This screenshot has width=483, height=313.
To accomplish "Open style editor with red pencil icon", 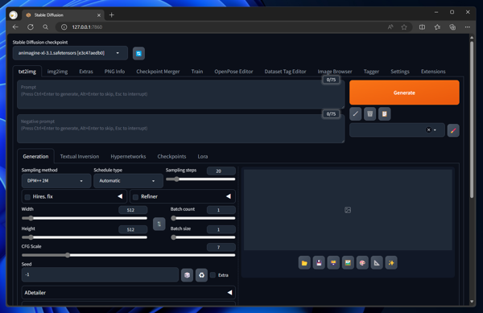I will pyautogui.click(x=453, y=130).
